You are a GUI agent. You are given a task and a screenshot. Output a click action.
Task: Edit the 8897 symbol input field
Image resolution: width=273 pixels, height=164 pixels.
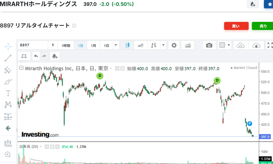click(33, 45)
